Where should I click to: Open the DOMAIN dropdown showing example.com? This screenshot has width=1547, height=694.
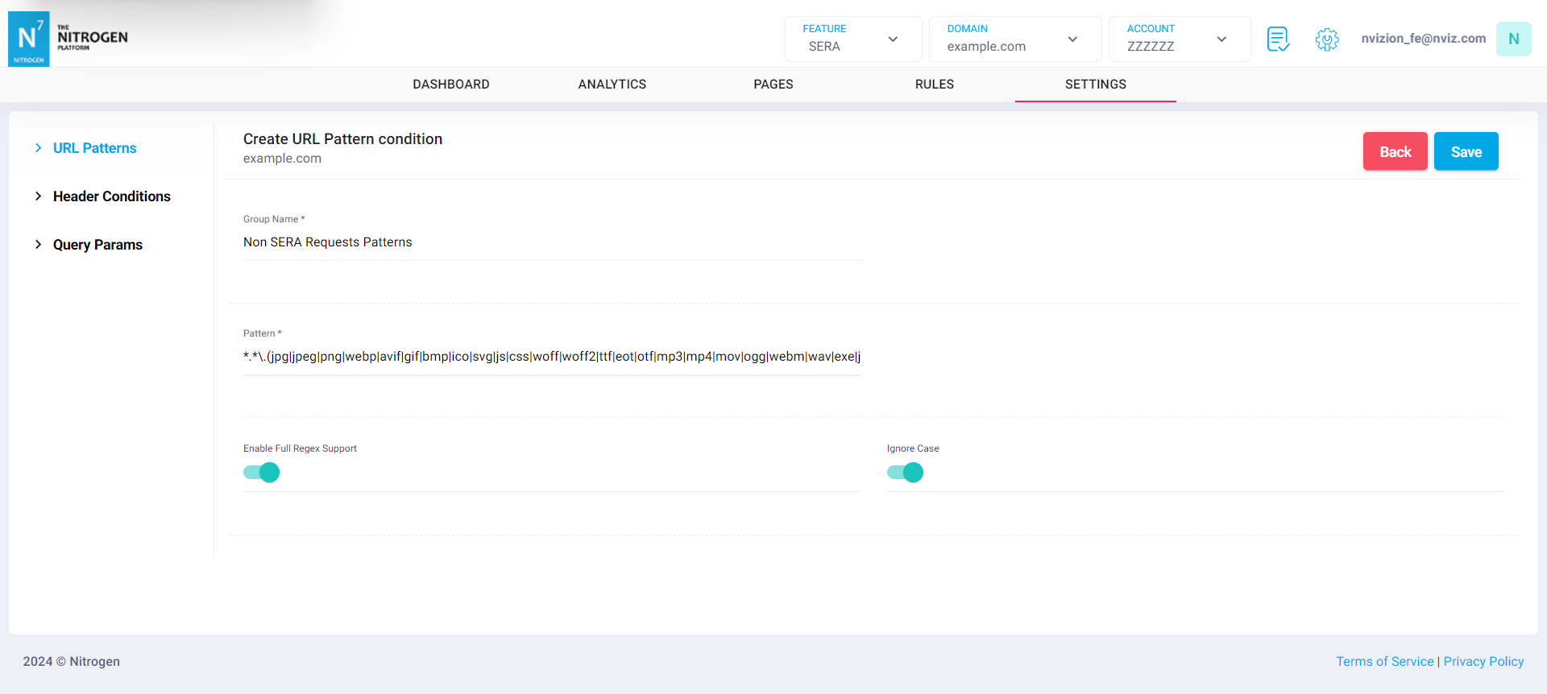1014,39
